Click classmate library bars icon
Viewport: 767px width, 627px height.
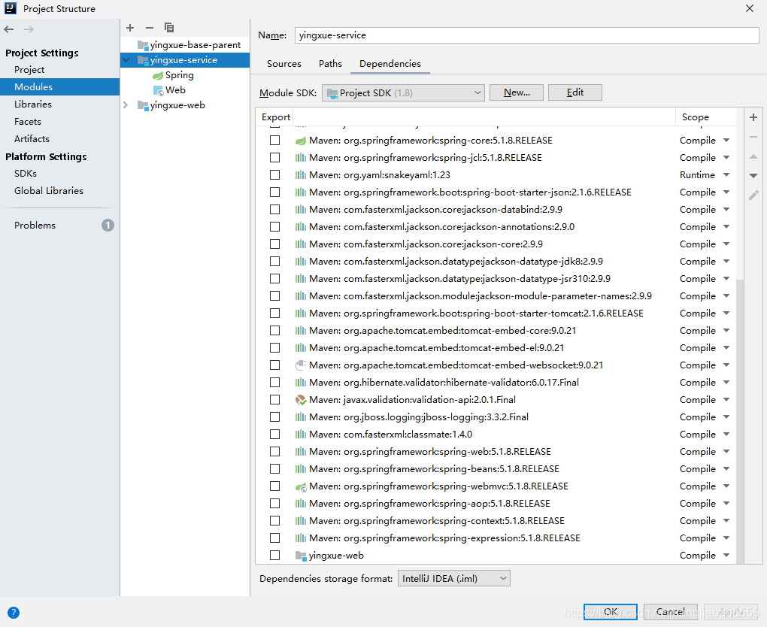[300, 435]
